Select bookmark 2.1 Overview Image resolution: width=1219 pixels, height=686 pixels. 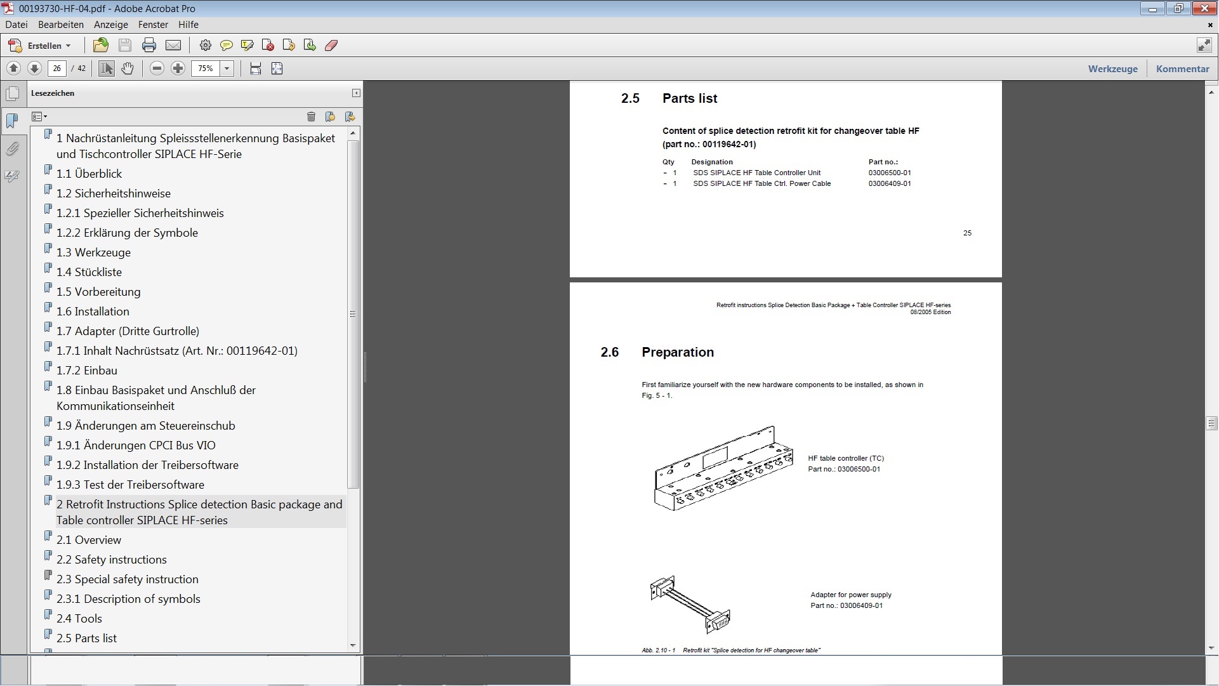click(x=88, y=540)
